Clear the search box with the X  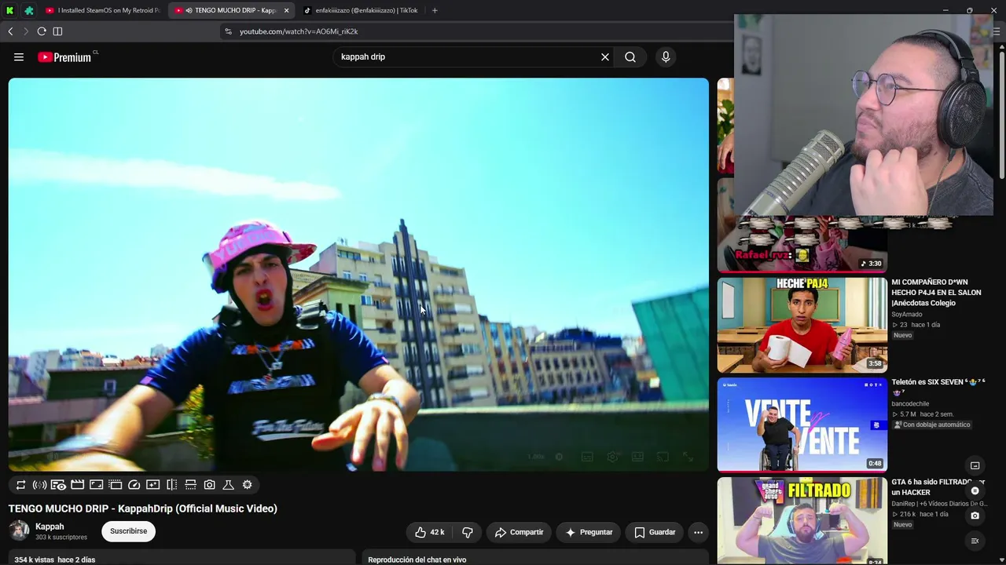(605, 56)
